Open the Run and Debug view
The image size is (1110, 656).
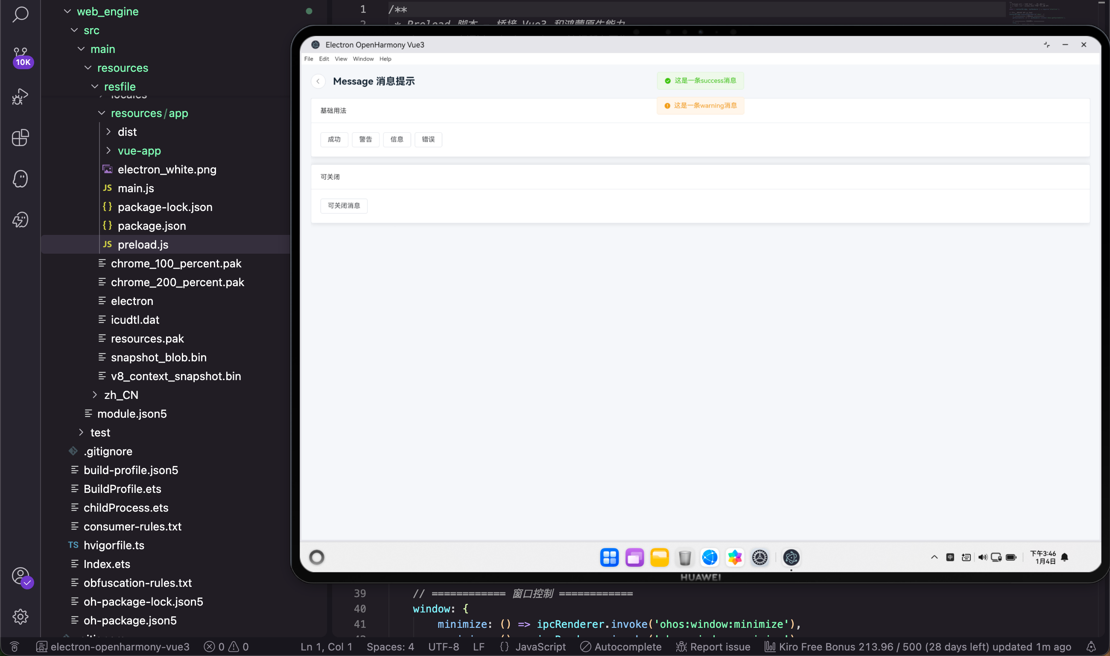click(20, 97)
